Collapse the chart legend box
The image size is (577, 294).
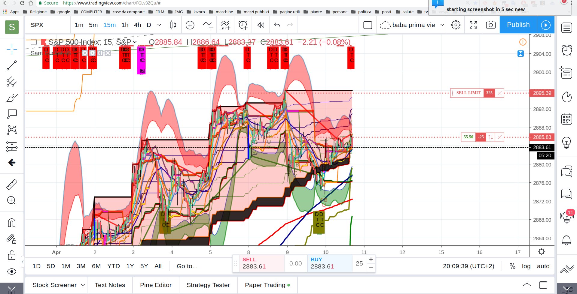tap(34, 42)
